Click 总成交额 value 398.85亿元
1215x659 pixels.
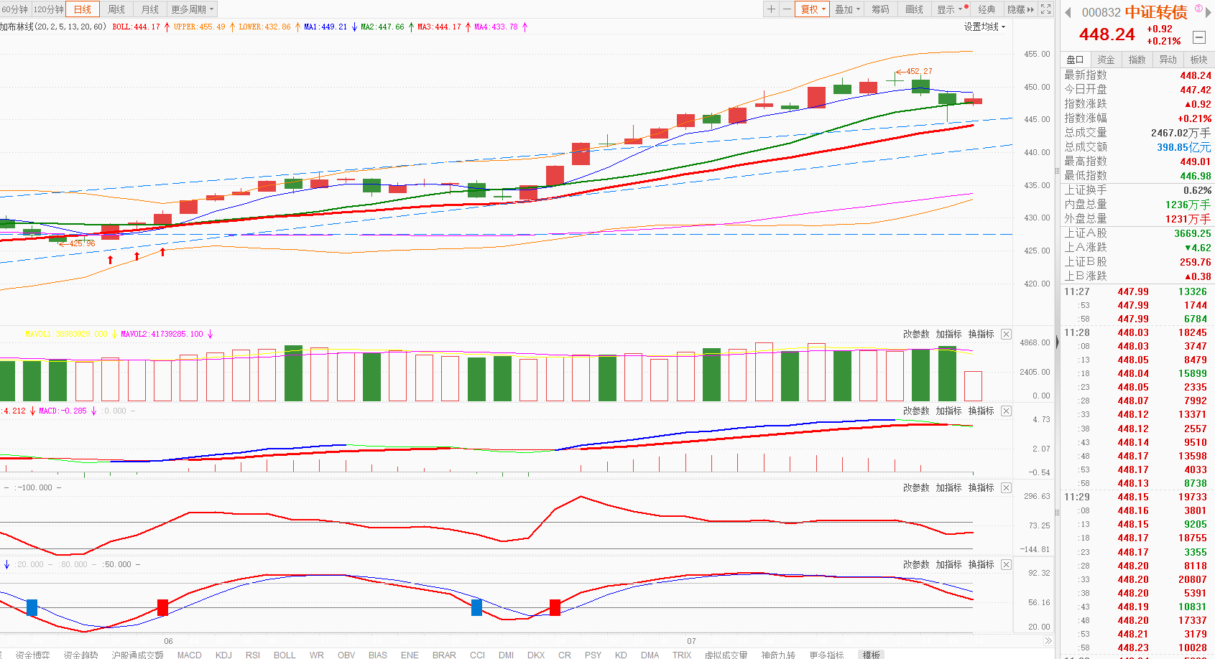click(1183, 147)
